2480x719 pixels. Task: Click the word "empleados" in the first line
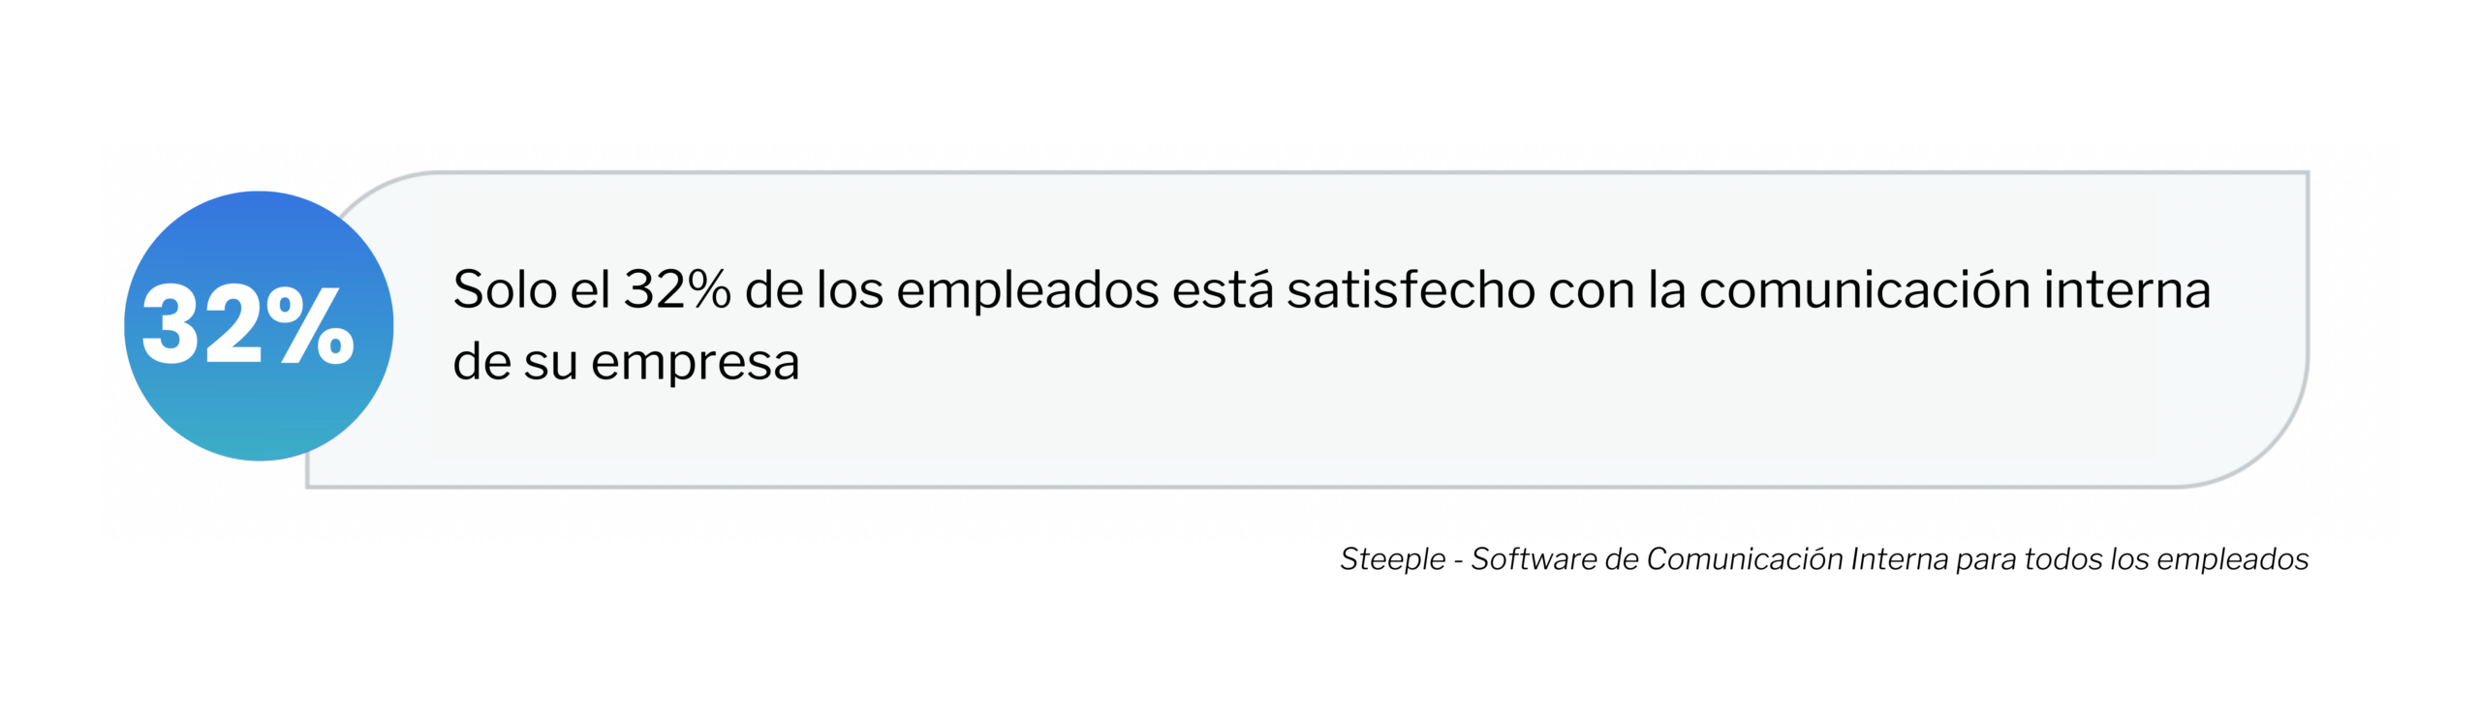click(x=1027, y=292)
